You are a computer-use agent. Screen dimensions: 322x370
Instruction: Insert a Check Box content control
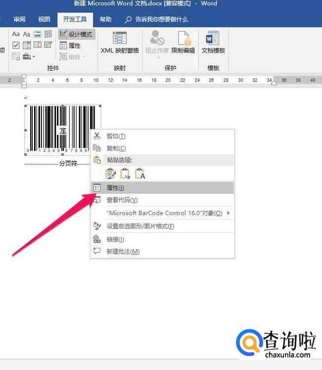tap(16, 45)
